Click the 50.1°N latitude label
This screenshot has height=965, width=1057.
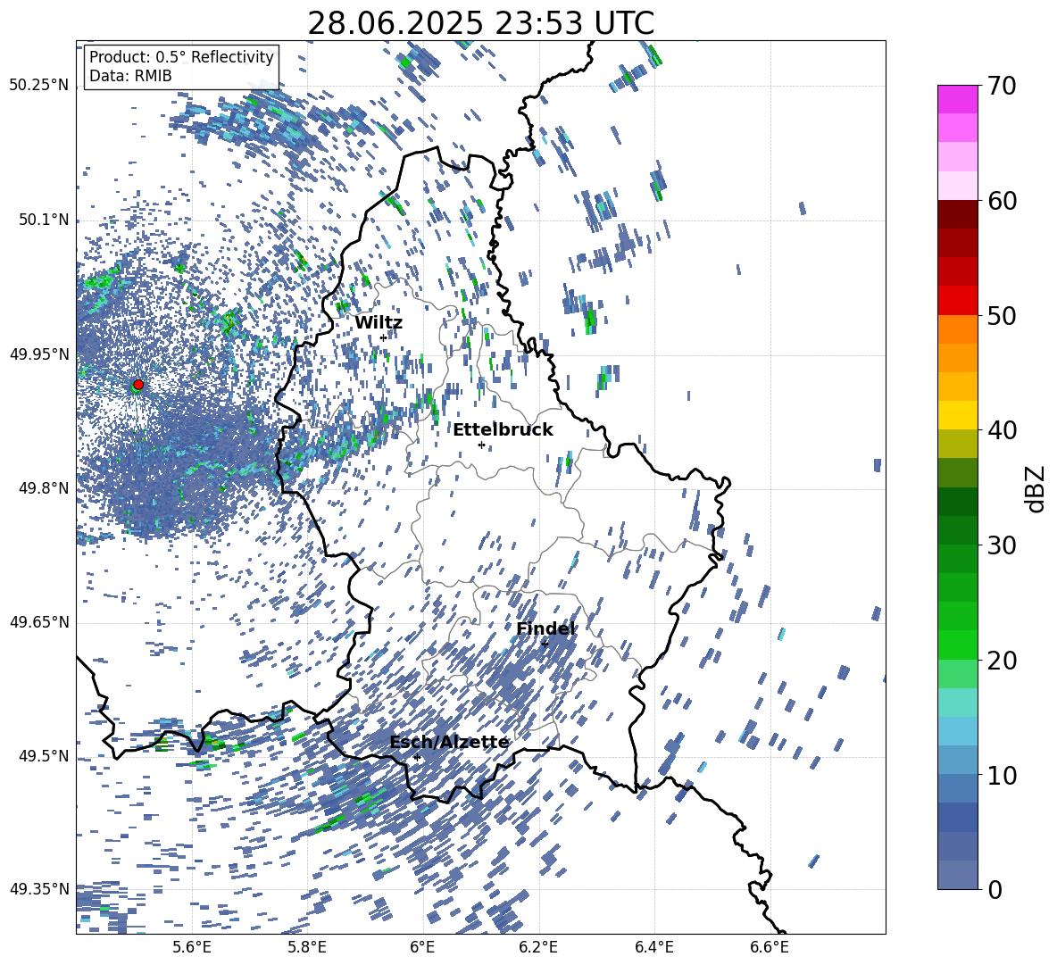[45, 220]
